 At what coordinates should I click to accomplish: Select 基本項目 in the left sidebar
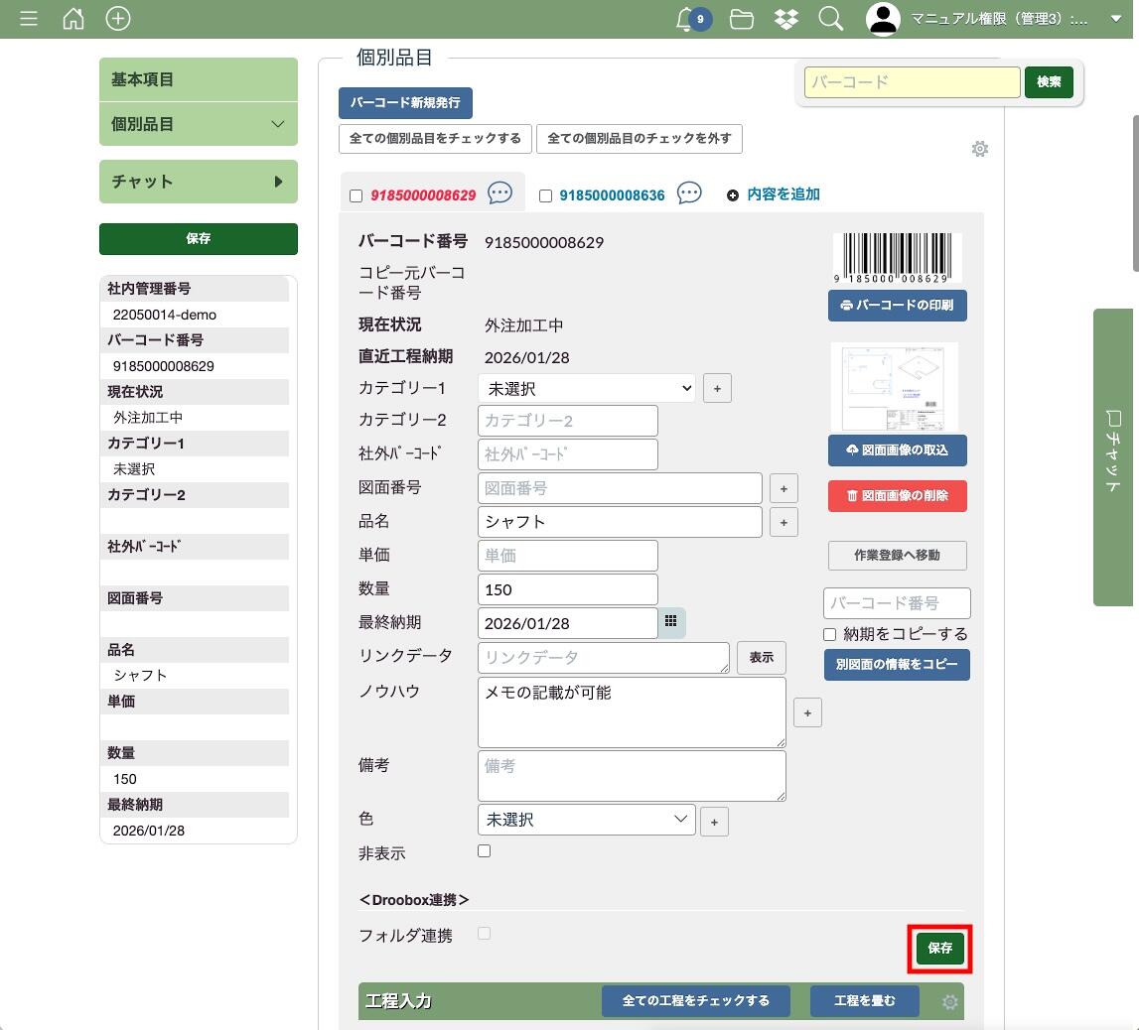(199, 79)
